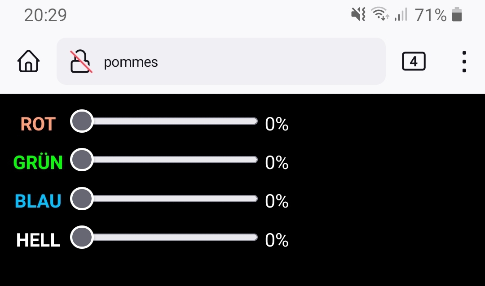Click the insecure connection padlock icon
This screenshot has height=286, width=485.
point(81,61)
